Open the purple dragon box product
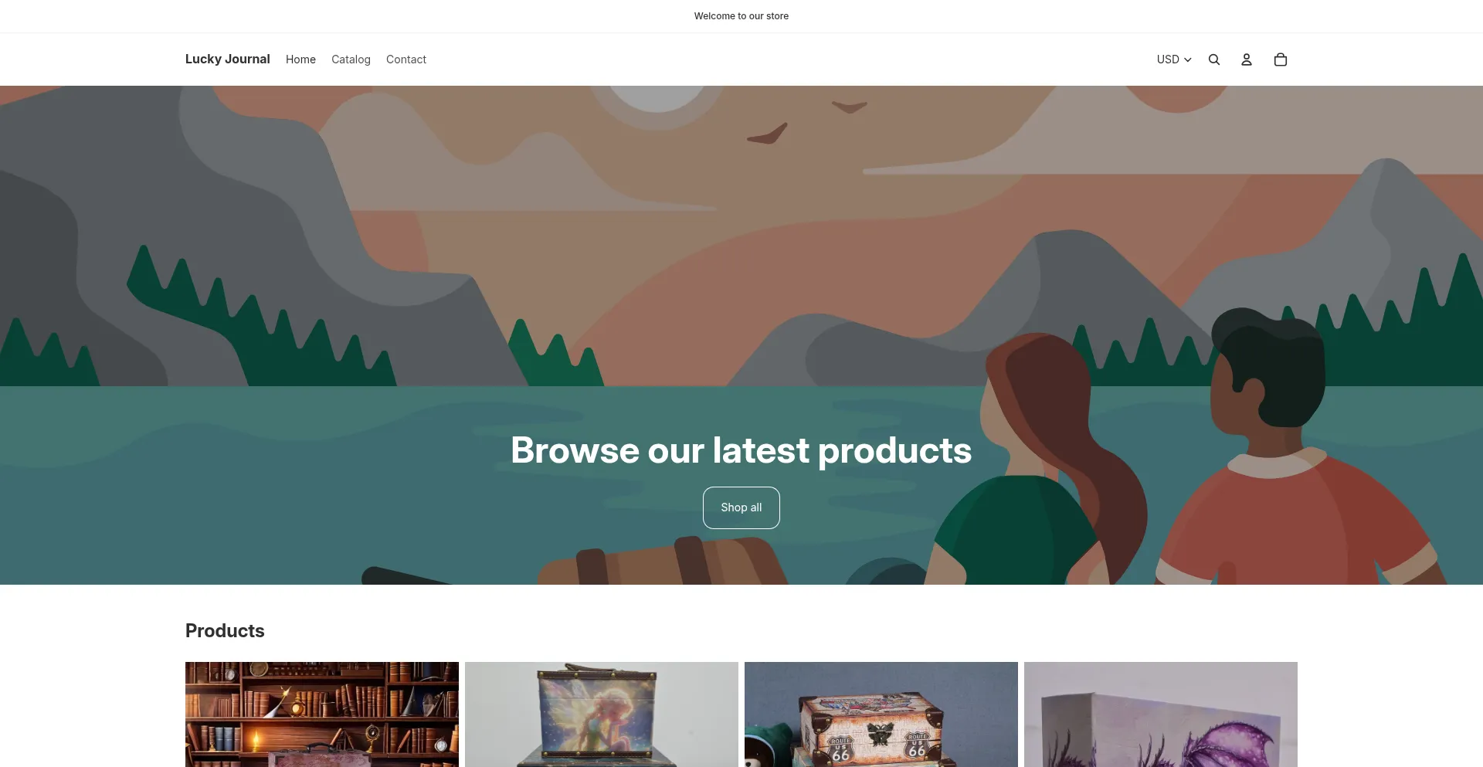 (1161, 714)
